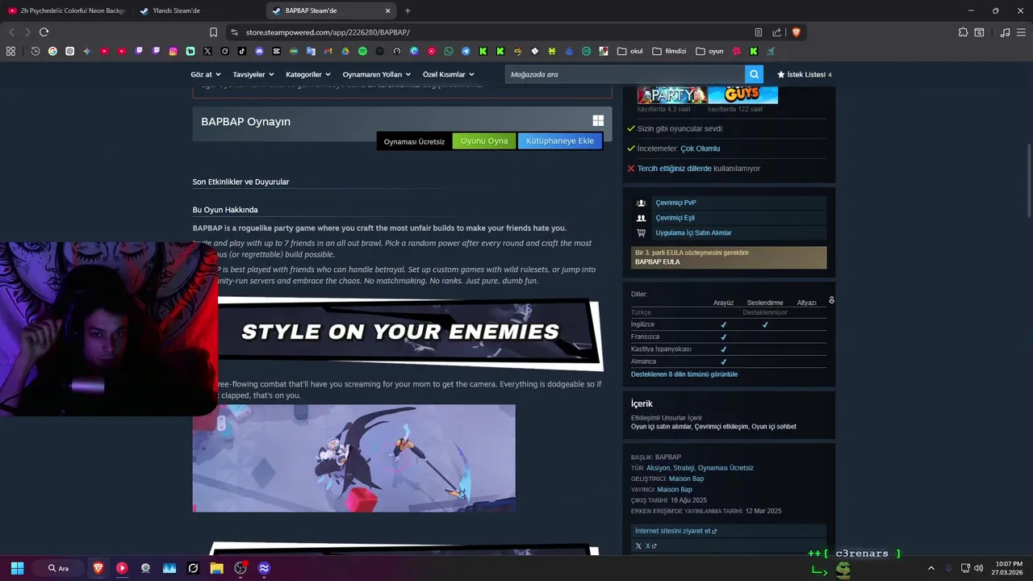Open the taskbar clock showing 10:07 PM
This screenshot has width=1033, height=581.
tap(1008, 568)
